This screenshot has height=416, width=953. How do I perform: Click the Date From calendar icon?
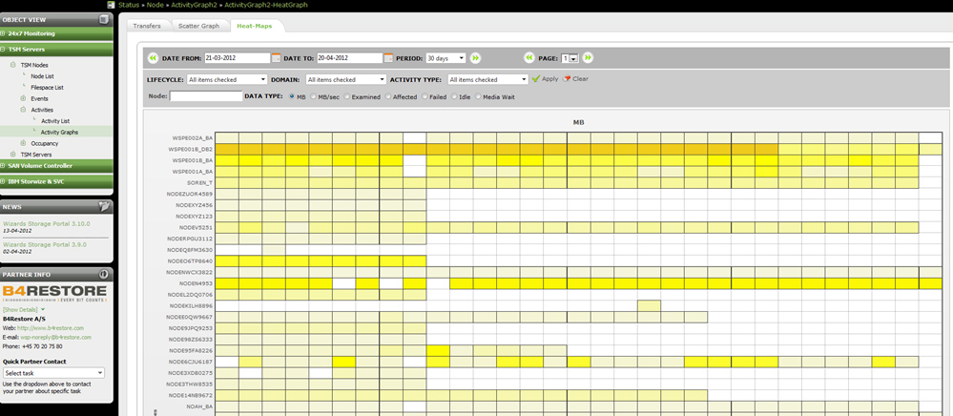tap(277, 58)
